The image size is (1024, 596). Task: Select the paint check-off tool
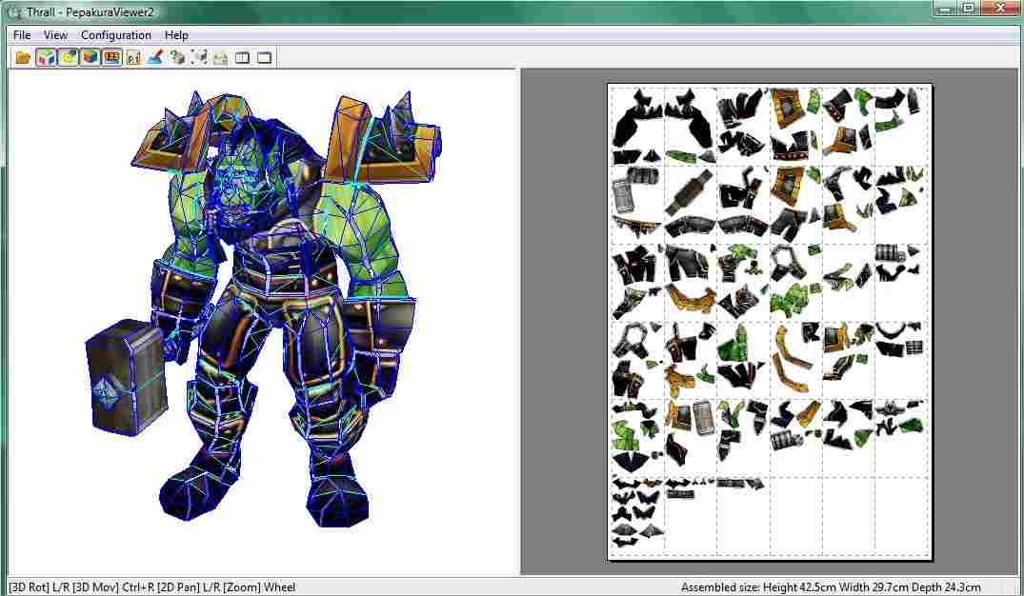tap(155, 57)
